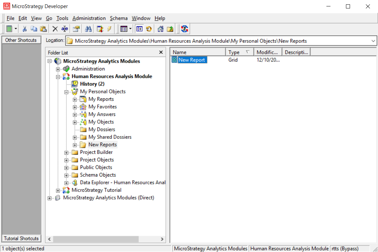Image resolution: width=378 pixels, height=252 pixels.
Task: Open the Properties toolbar icon
Action: (76, 29)
